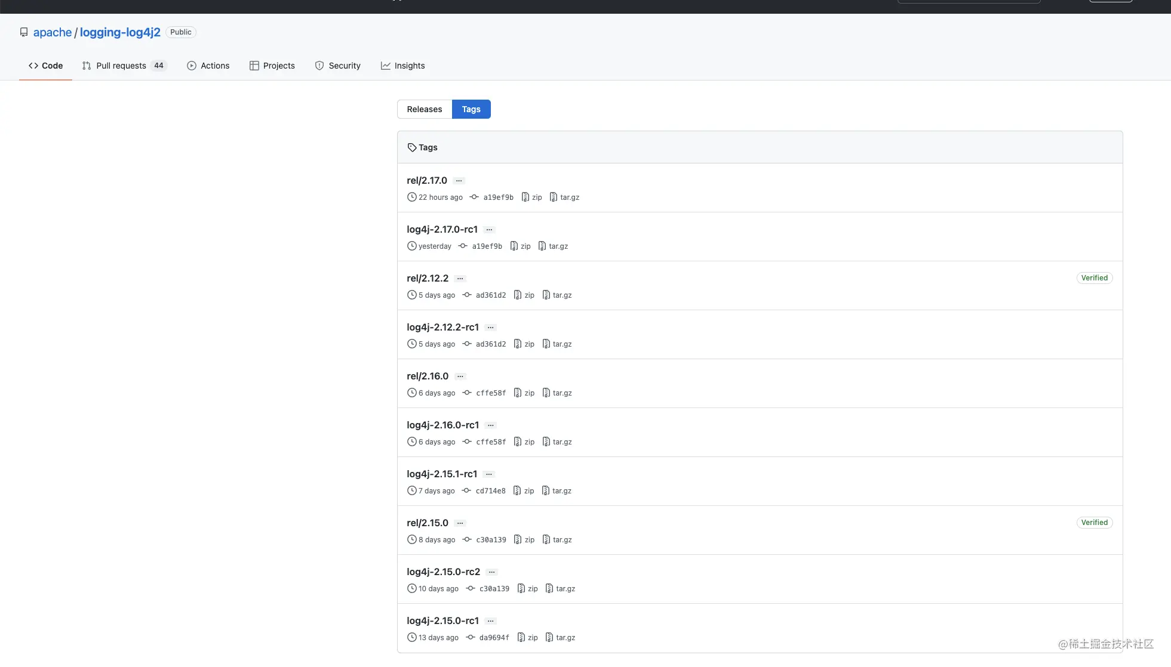Open the rel/2.16.0 tag
This screenshot has height=667, width=1171.
(x=428, y=376)
